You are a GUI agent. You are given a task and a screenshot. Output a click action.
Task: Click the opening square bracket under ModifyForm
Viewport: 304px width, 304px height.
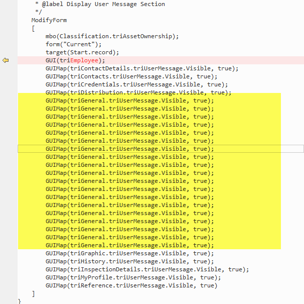(x=33, y=28)
